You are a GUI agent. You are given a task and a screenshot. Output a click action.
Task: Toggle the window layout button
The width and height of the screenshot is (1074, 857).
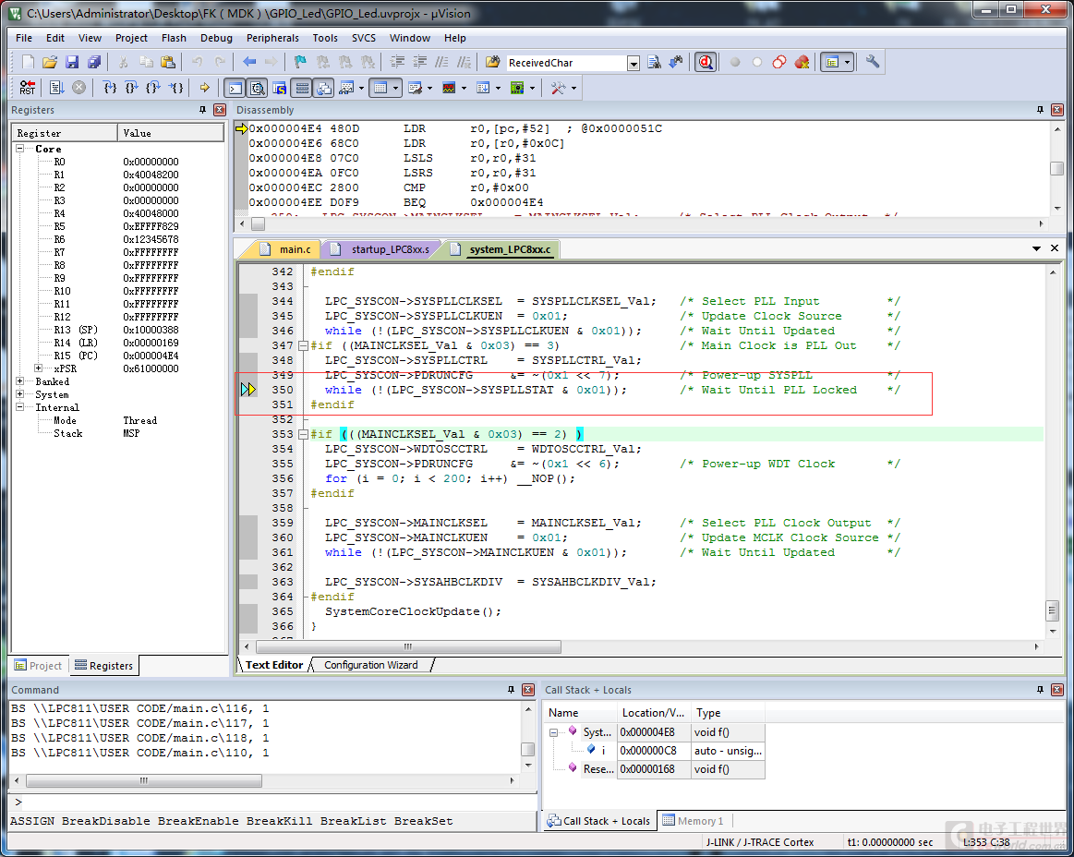click(832, 63)
